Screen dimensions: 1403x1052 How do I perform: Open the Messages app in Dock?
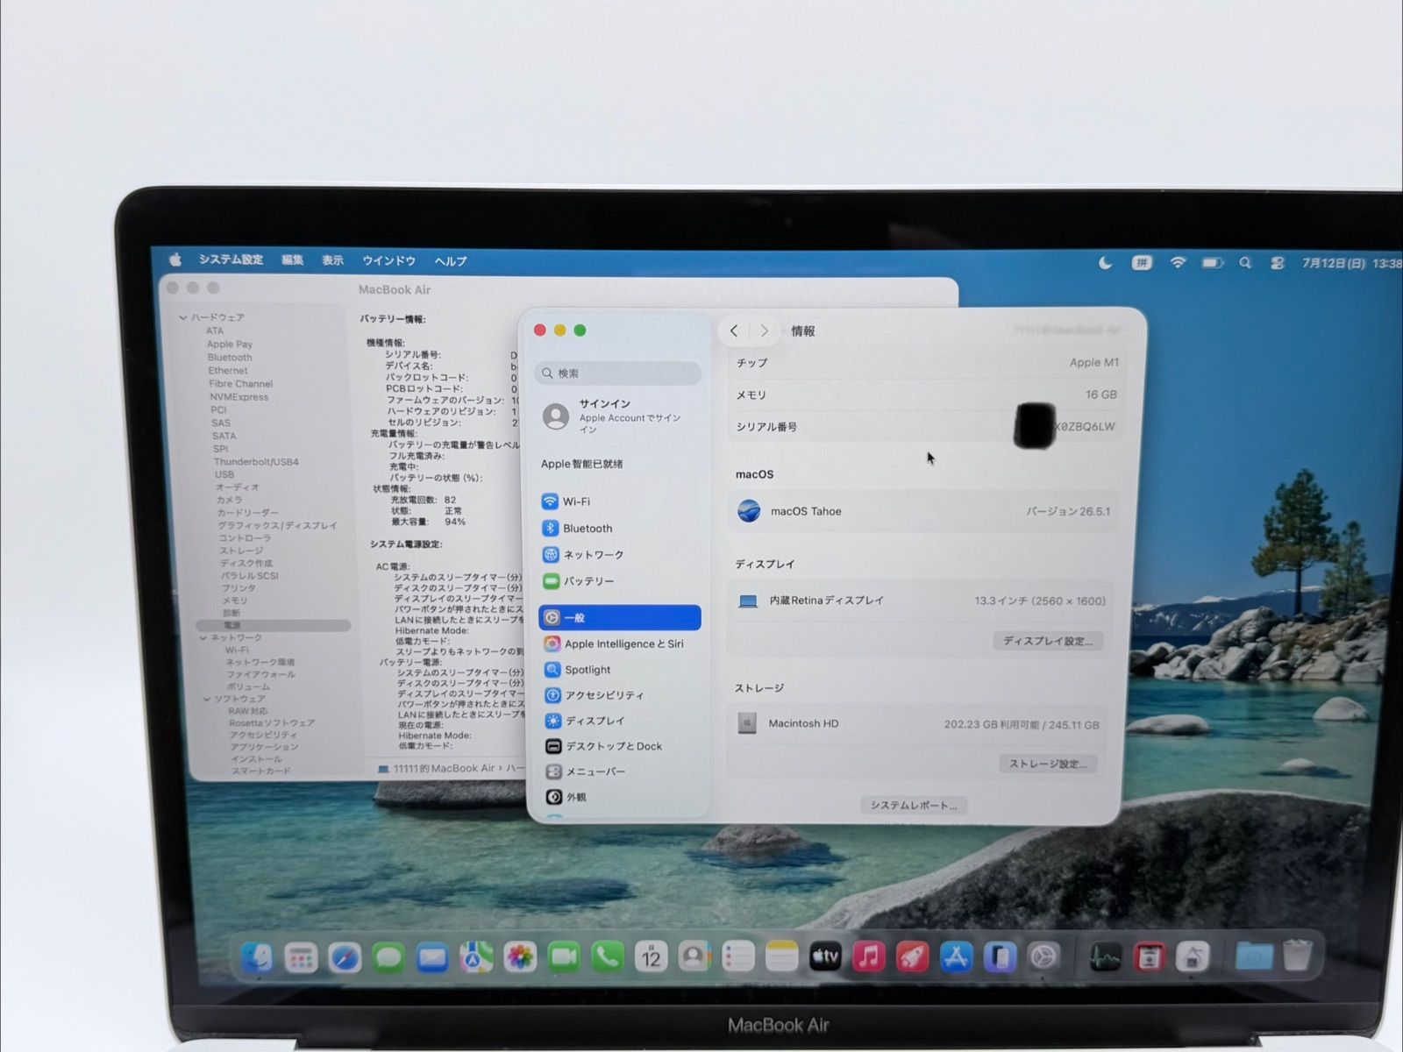click(x=388, y=957)
